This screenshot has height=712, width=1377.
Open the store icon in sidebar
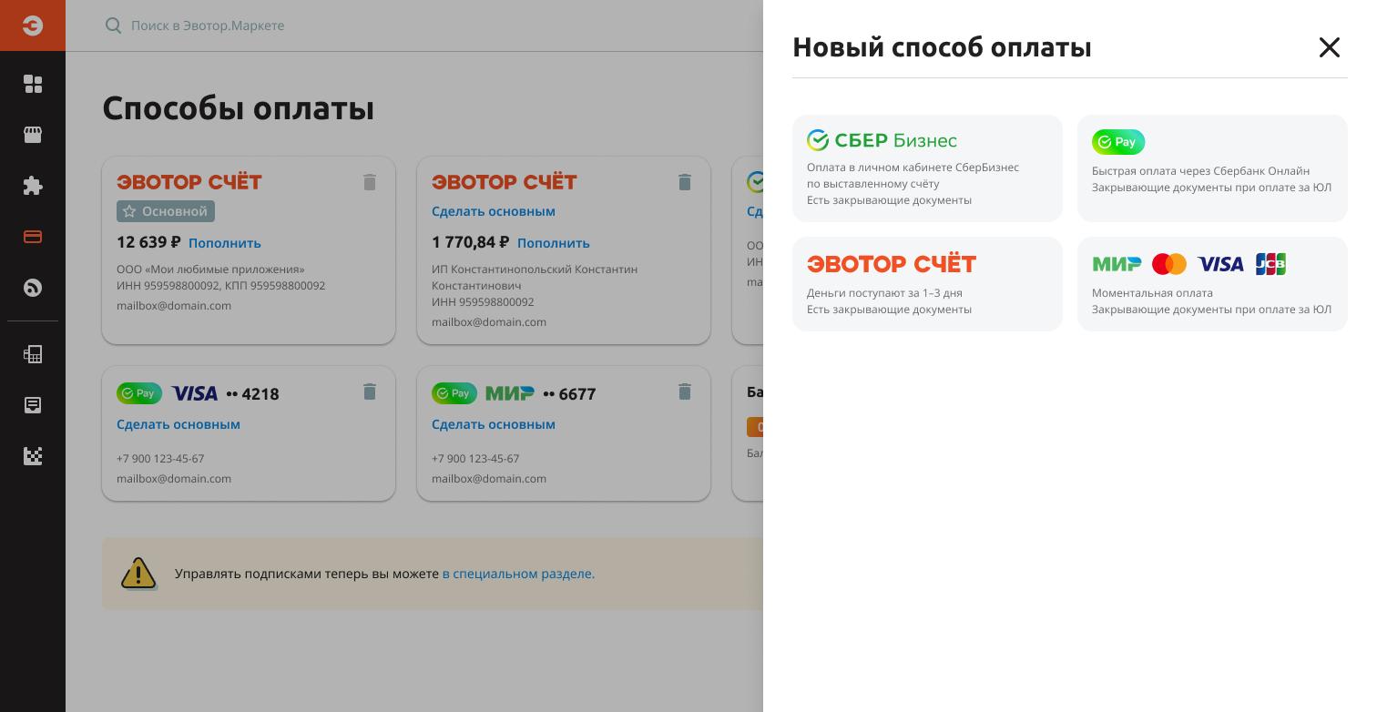pyautogui.click(x=33, y=135)
